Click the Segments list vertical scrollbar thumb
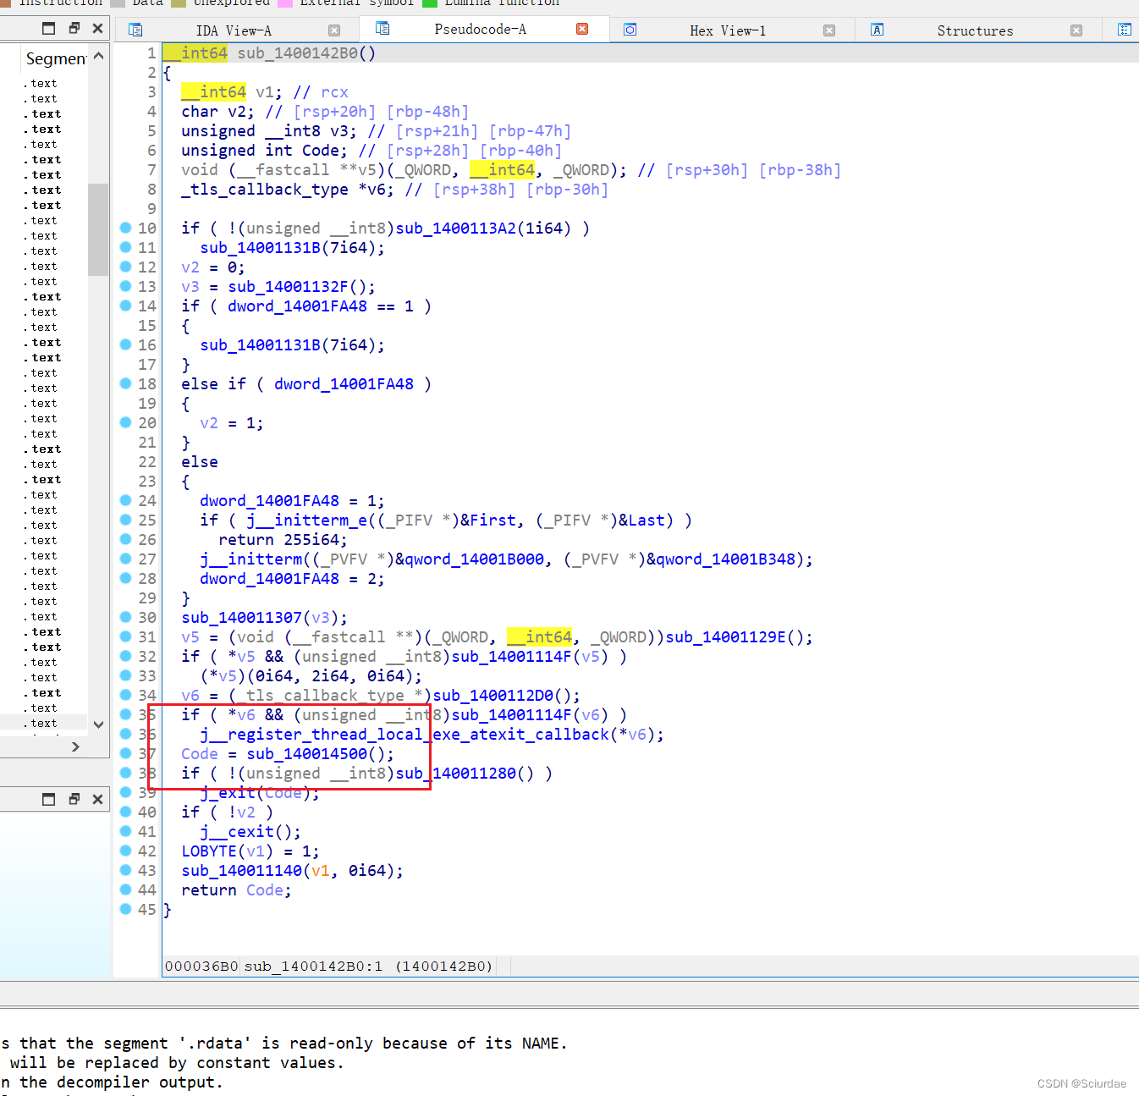The width and height of the screenshot is (1139, 1096). click(x=98, y=229)
